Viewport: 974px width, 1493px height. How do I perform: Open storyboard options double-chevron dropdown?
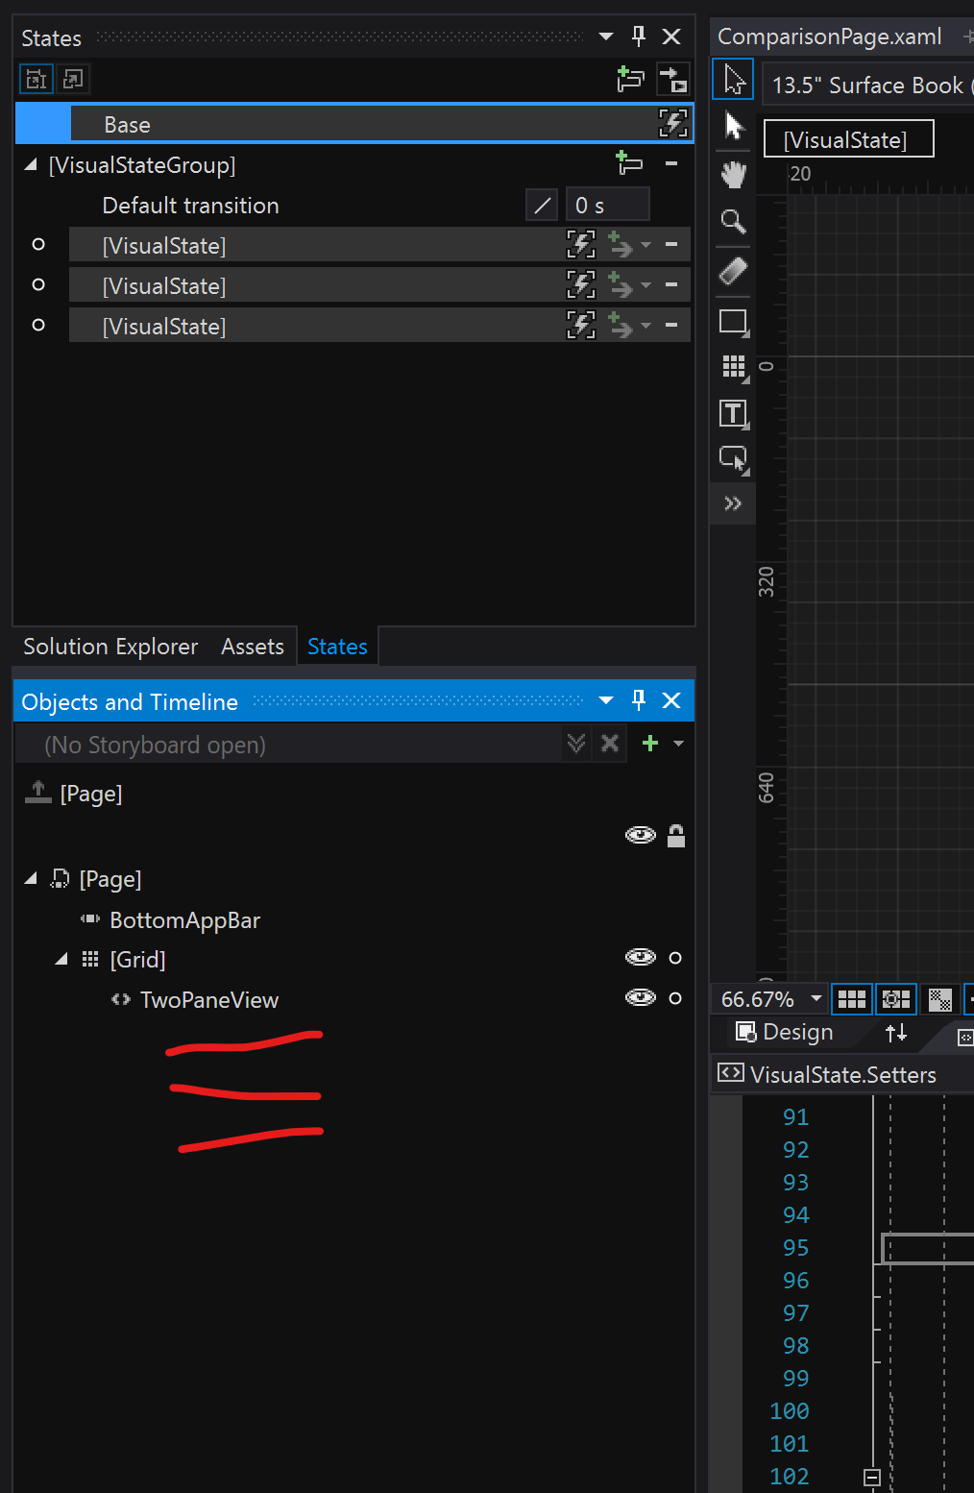[576, 743]
